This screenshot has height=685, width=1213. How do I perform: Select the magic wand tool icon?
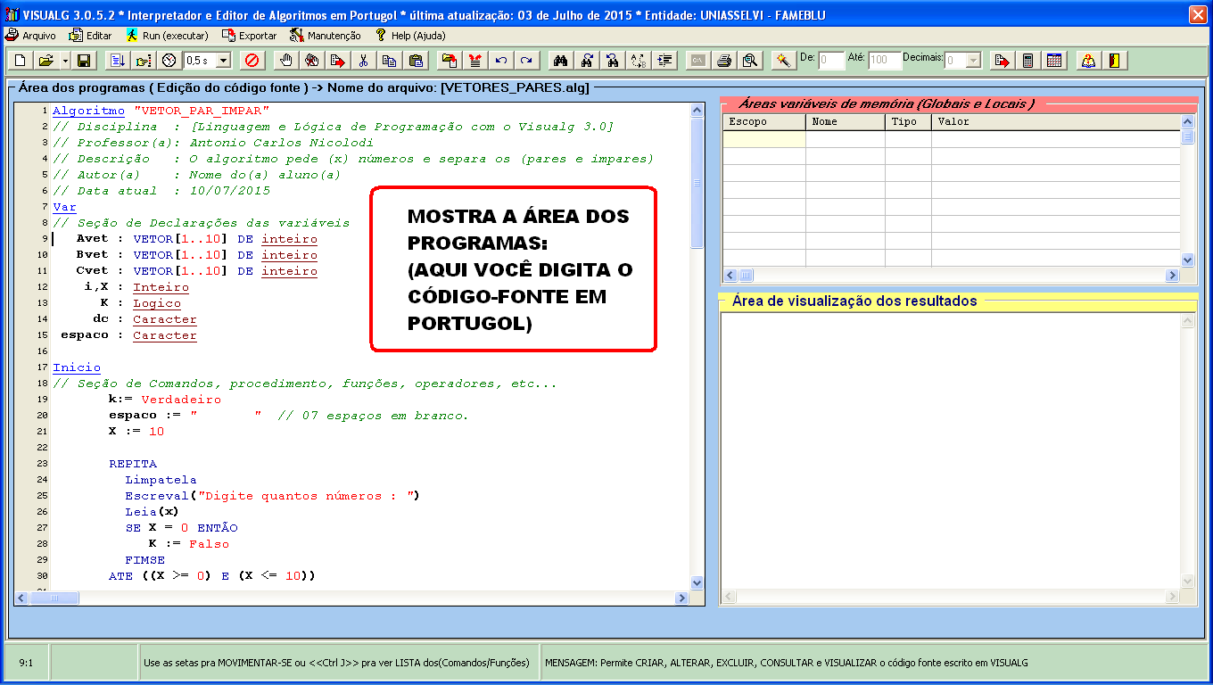(782, 61)
